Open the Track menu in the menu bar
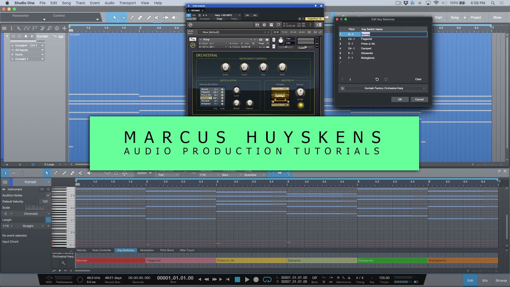 click(x=80, y=3)
